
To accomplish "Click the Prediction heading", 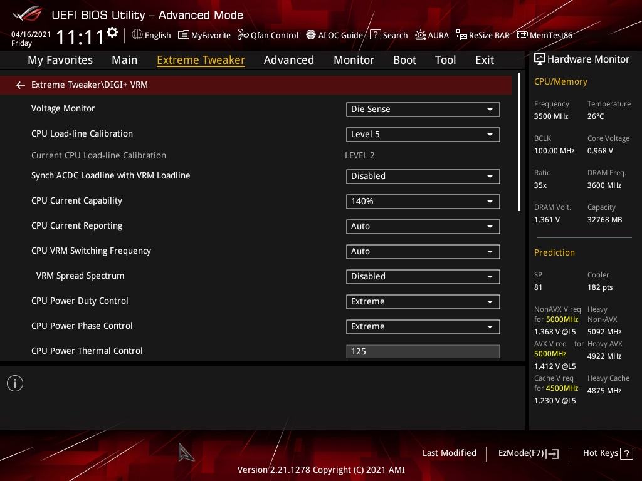I will point(554,252).
